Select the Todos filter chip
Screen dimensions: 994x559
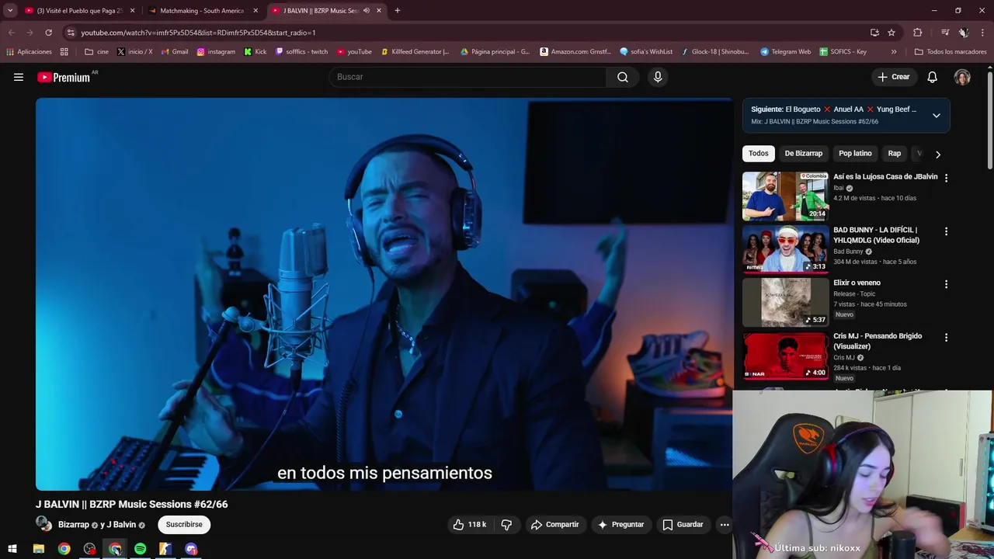[x=759, y=154]
